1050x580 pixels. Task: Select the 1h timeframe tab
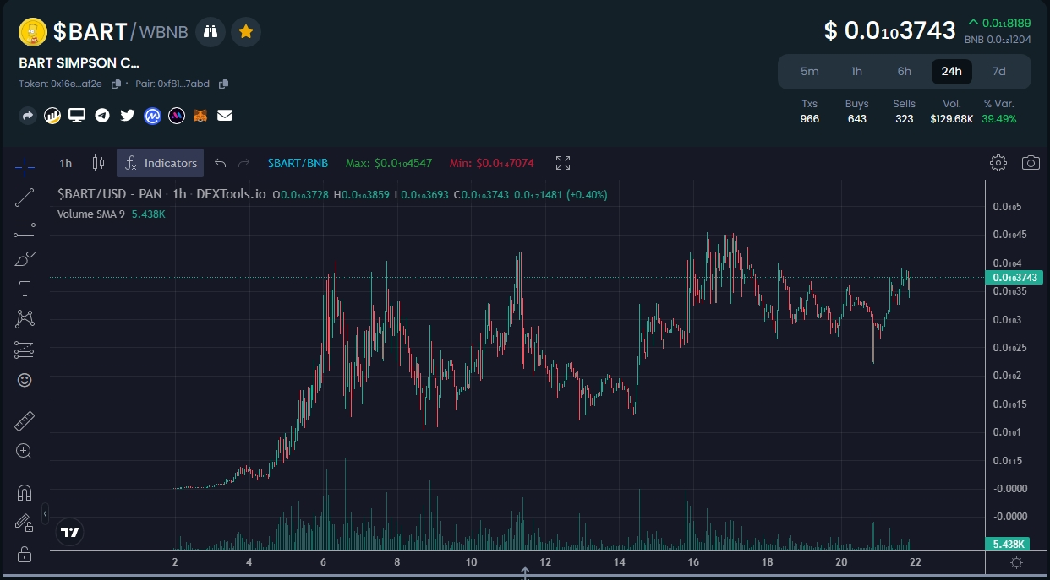click(857, 72)
